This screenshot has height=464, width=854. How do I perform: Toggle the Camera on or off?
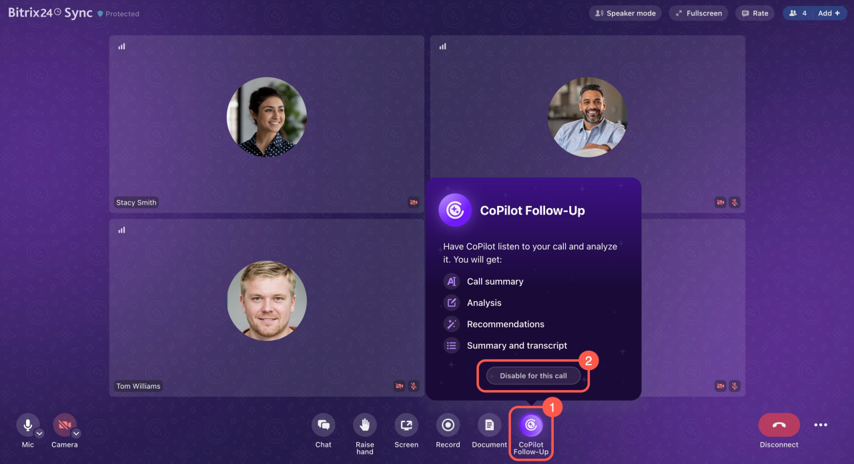coord(64,425)
